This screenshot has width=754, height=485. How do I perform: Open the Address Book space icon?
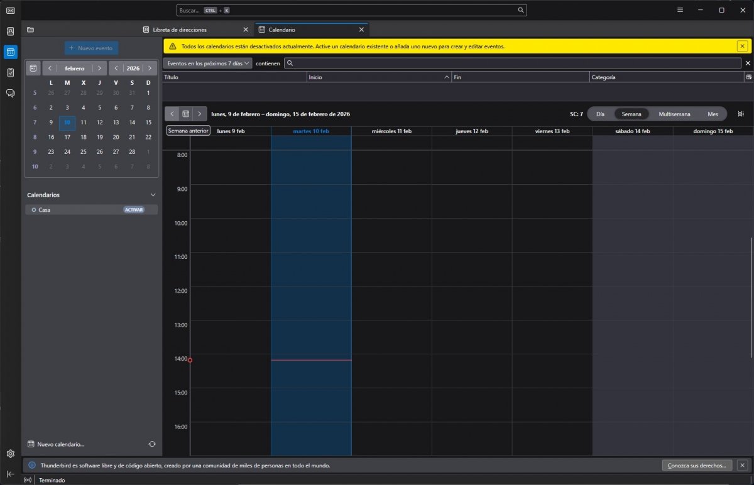(x=10, y=31)
